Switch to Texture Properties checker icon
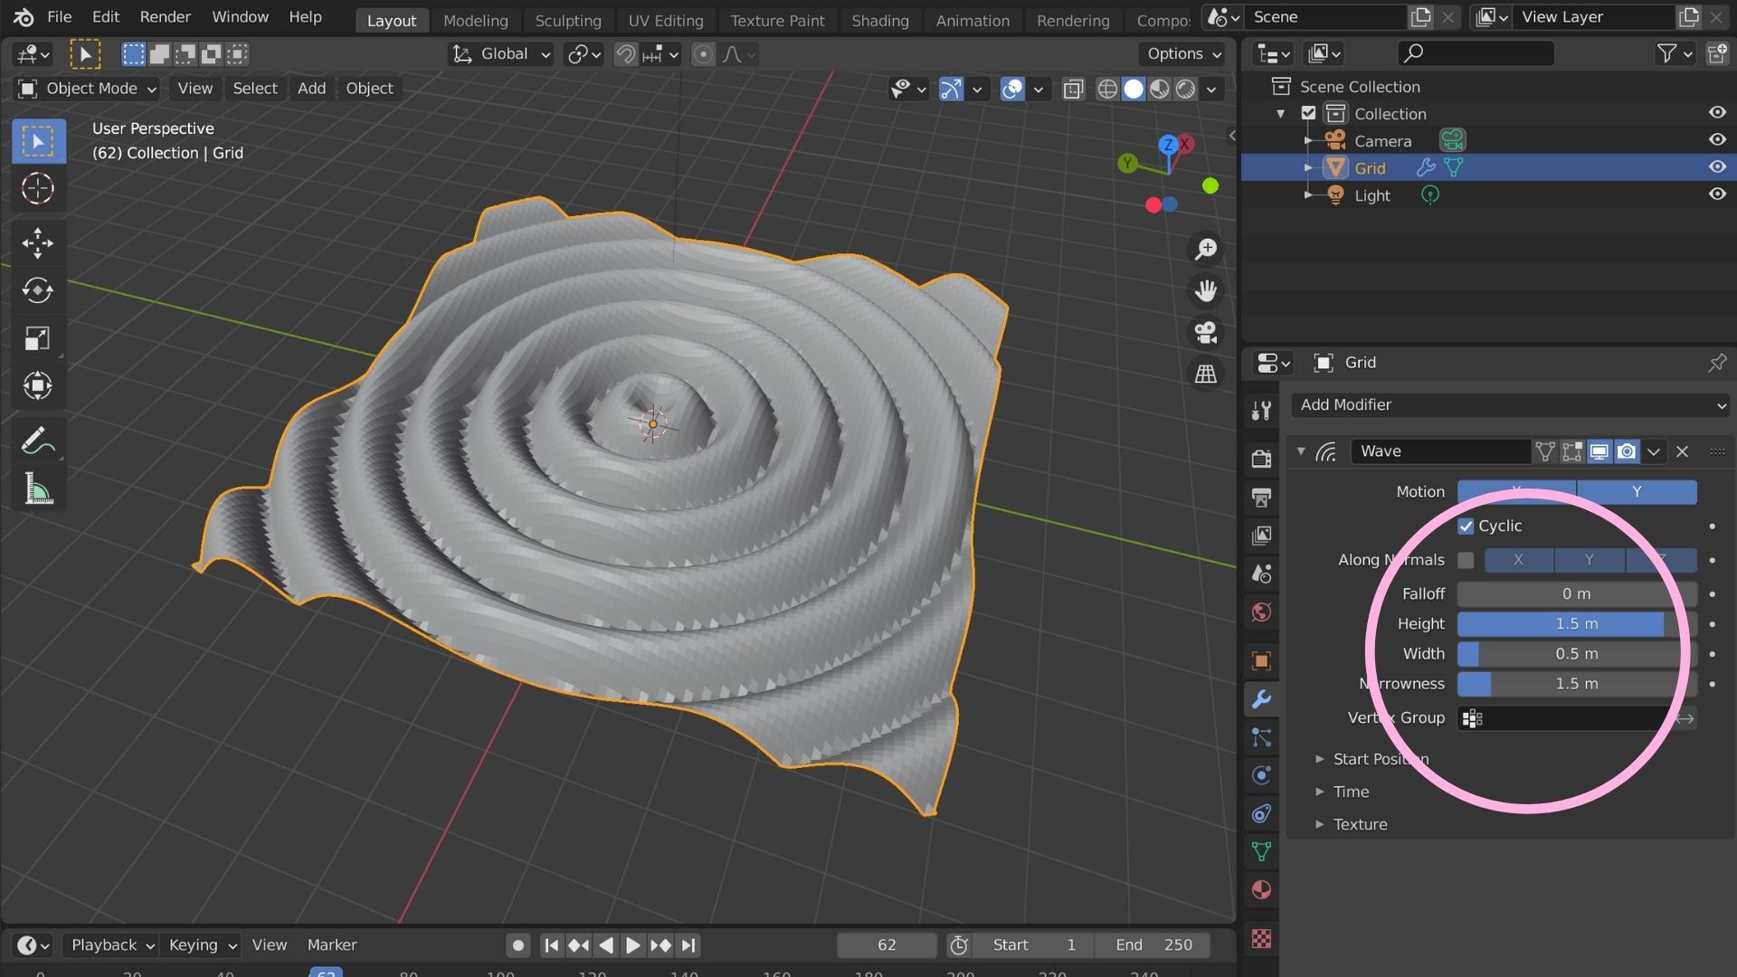Viewport: 1737px width, 977px height. pyautogui.click(x=1261, y=939)
